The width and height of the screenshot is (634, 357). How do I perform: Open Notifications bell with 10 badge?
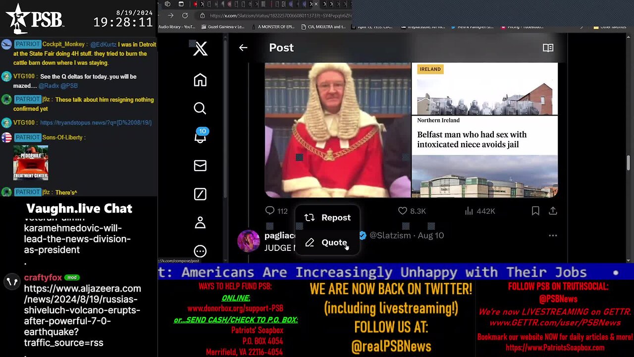[x=201, y=136]
